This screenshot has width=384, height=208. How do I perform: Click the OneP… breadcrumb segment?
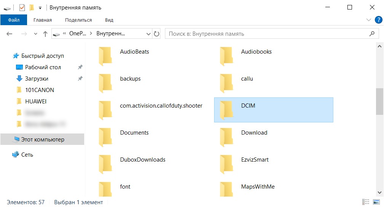[x=78, y=33]
